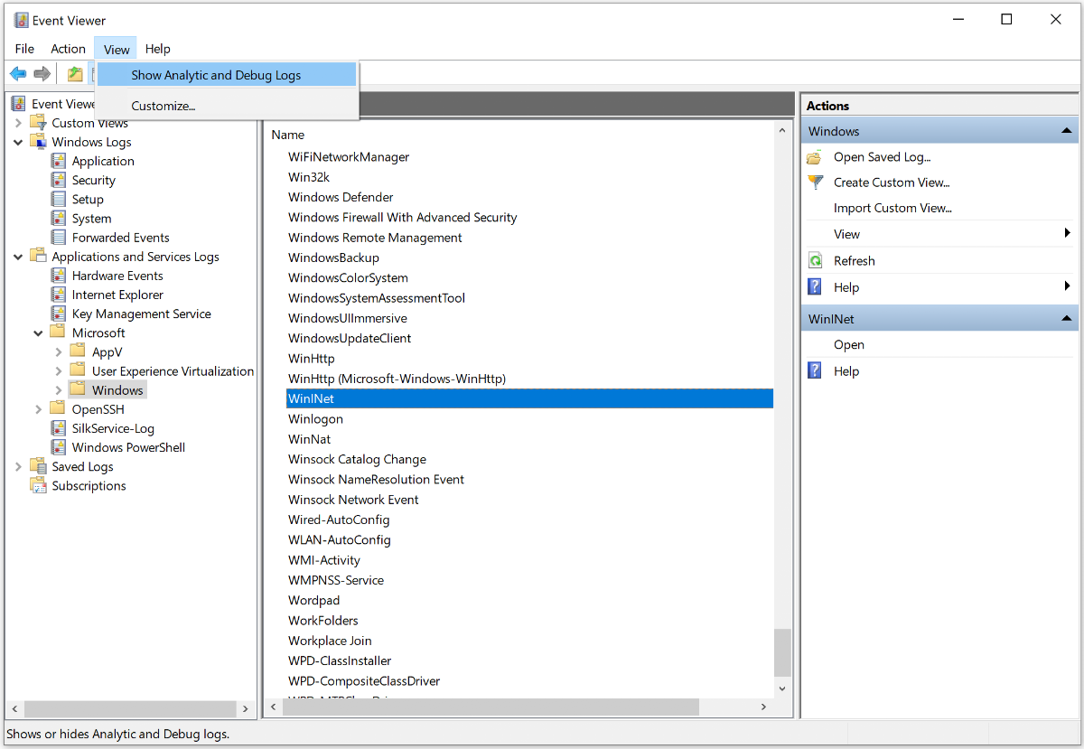Open the View submenu in Actions pane
This screenshot has height=749, width=1084.
939,234
